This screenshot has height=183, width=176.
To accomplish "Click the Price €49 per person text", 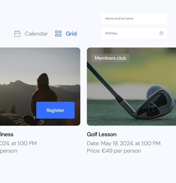I will [x=114, y=151].
